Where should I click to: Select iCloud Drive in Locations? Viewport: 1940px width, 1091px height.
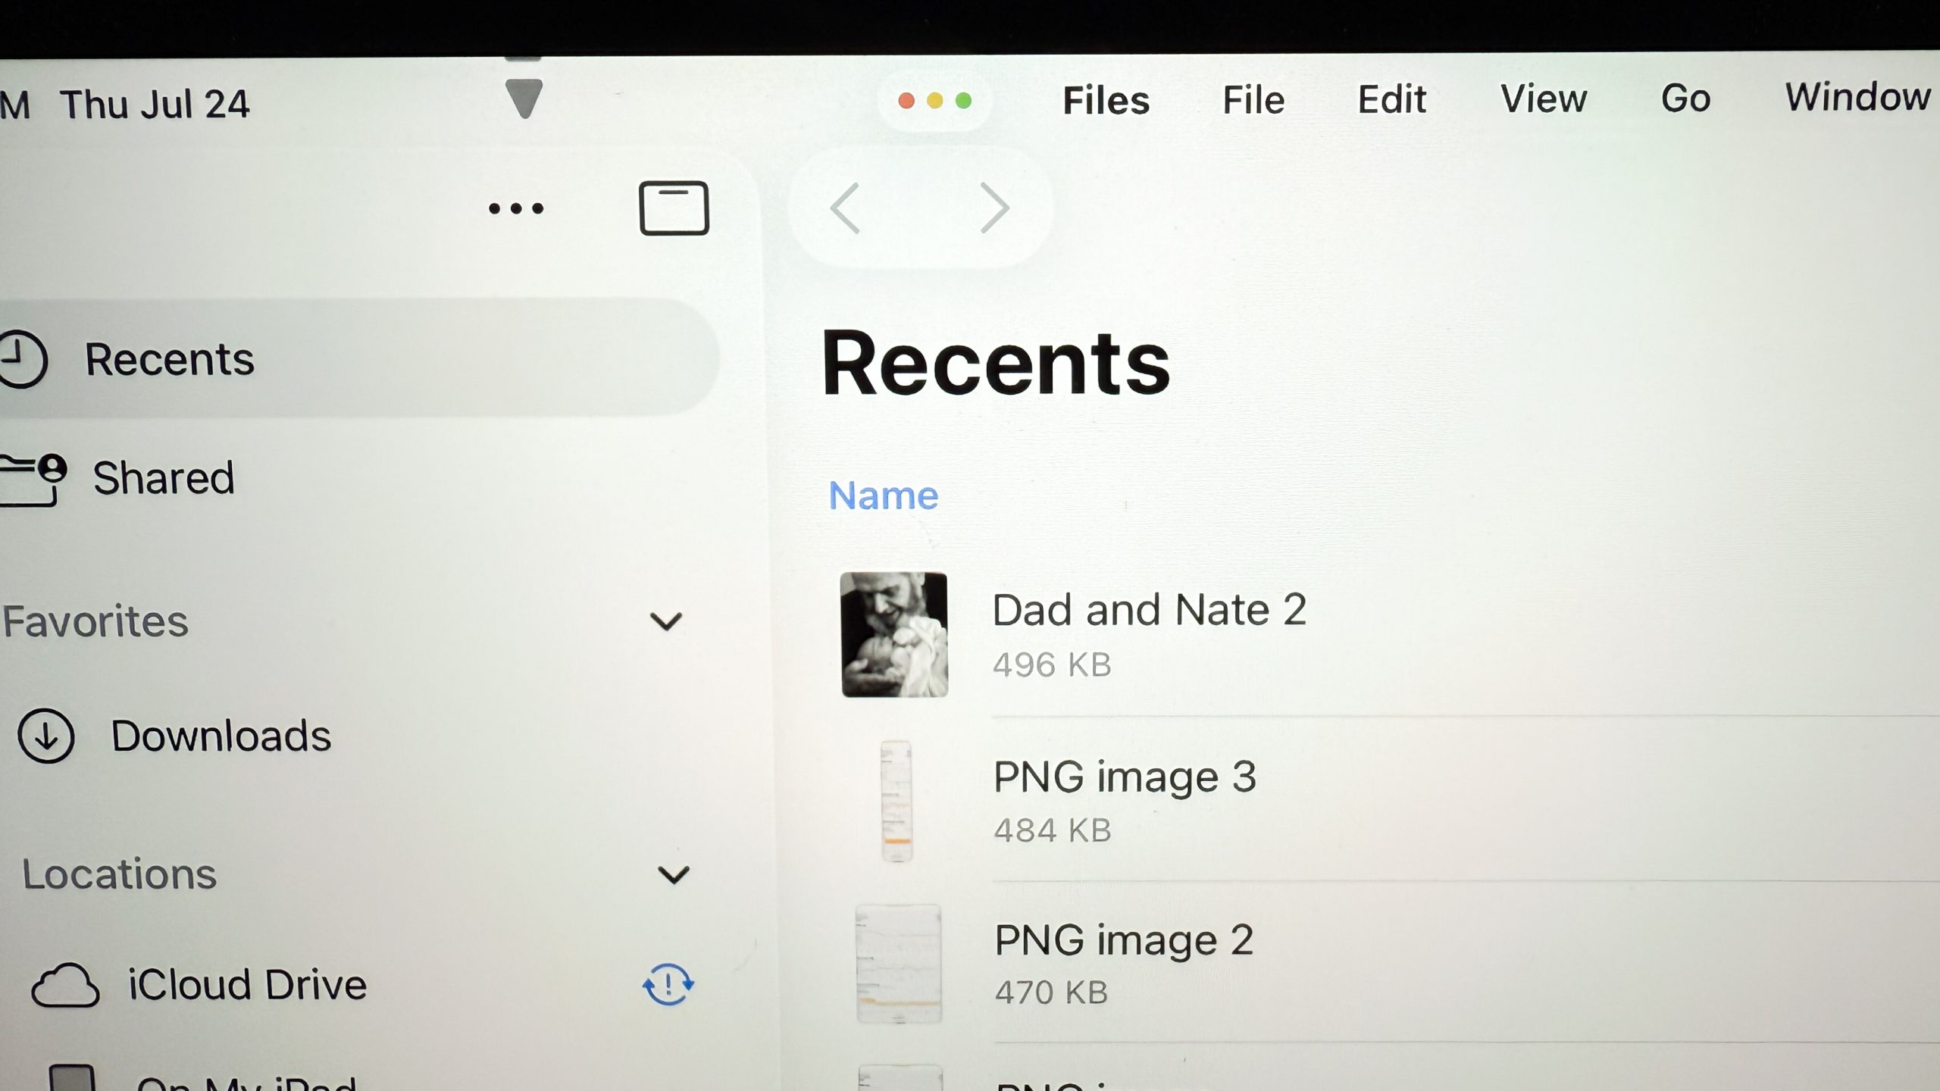[x=246, y=983]
